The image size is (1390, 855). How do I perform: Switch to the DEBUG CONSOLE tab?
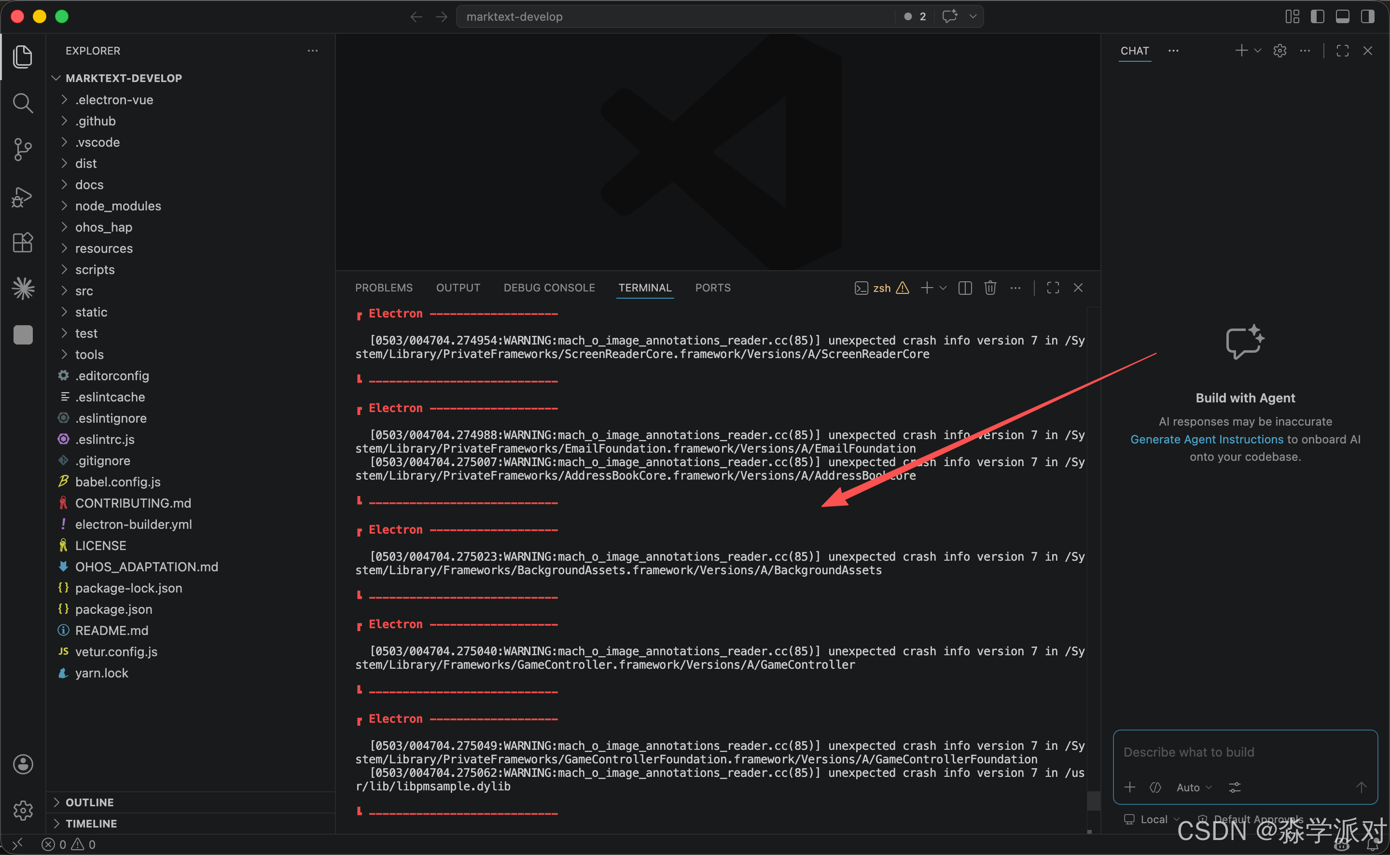coord(549,288)
